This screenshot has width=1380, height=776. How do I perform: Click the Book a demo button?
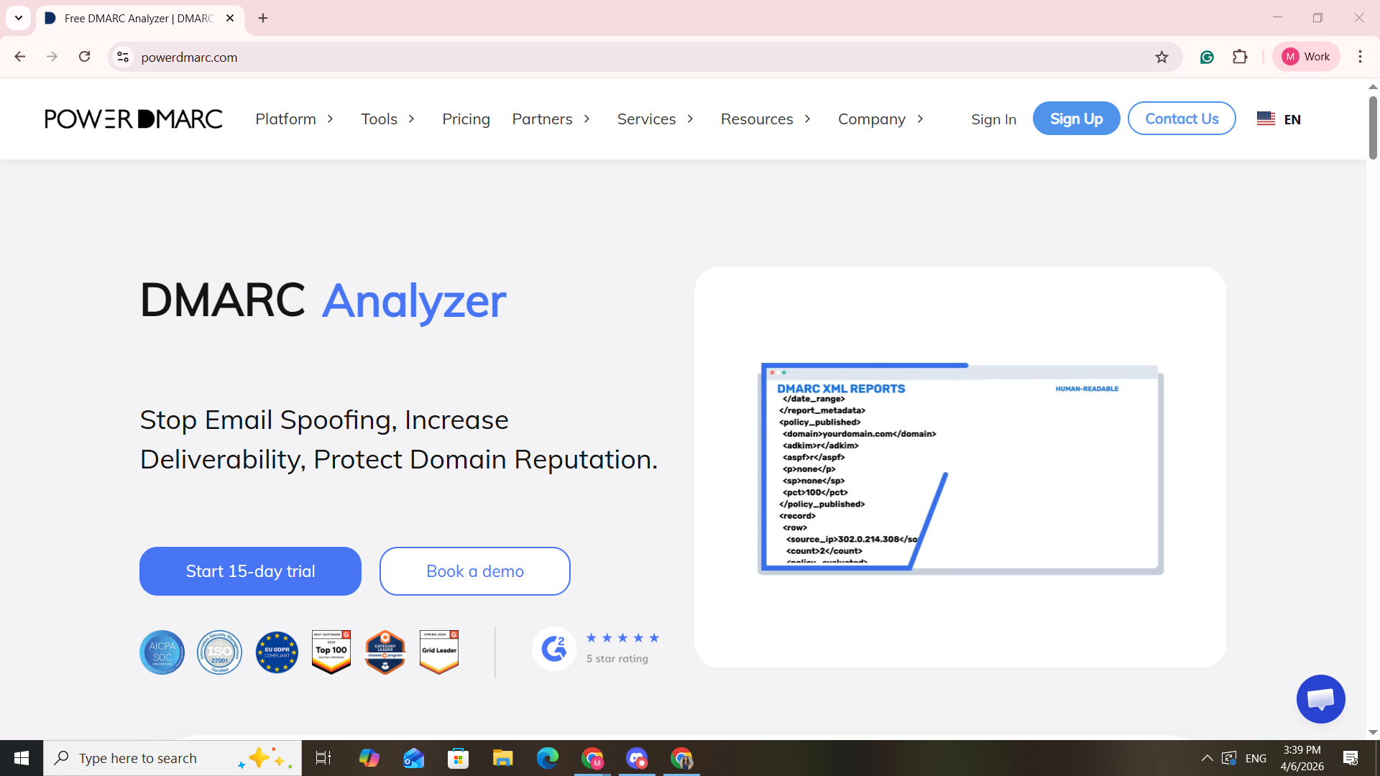(x=474, y=571)
